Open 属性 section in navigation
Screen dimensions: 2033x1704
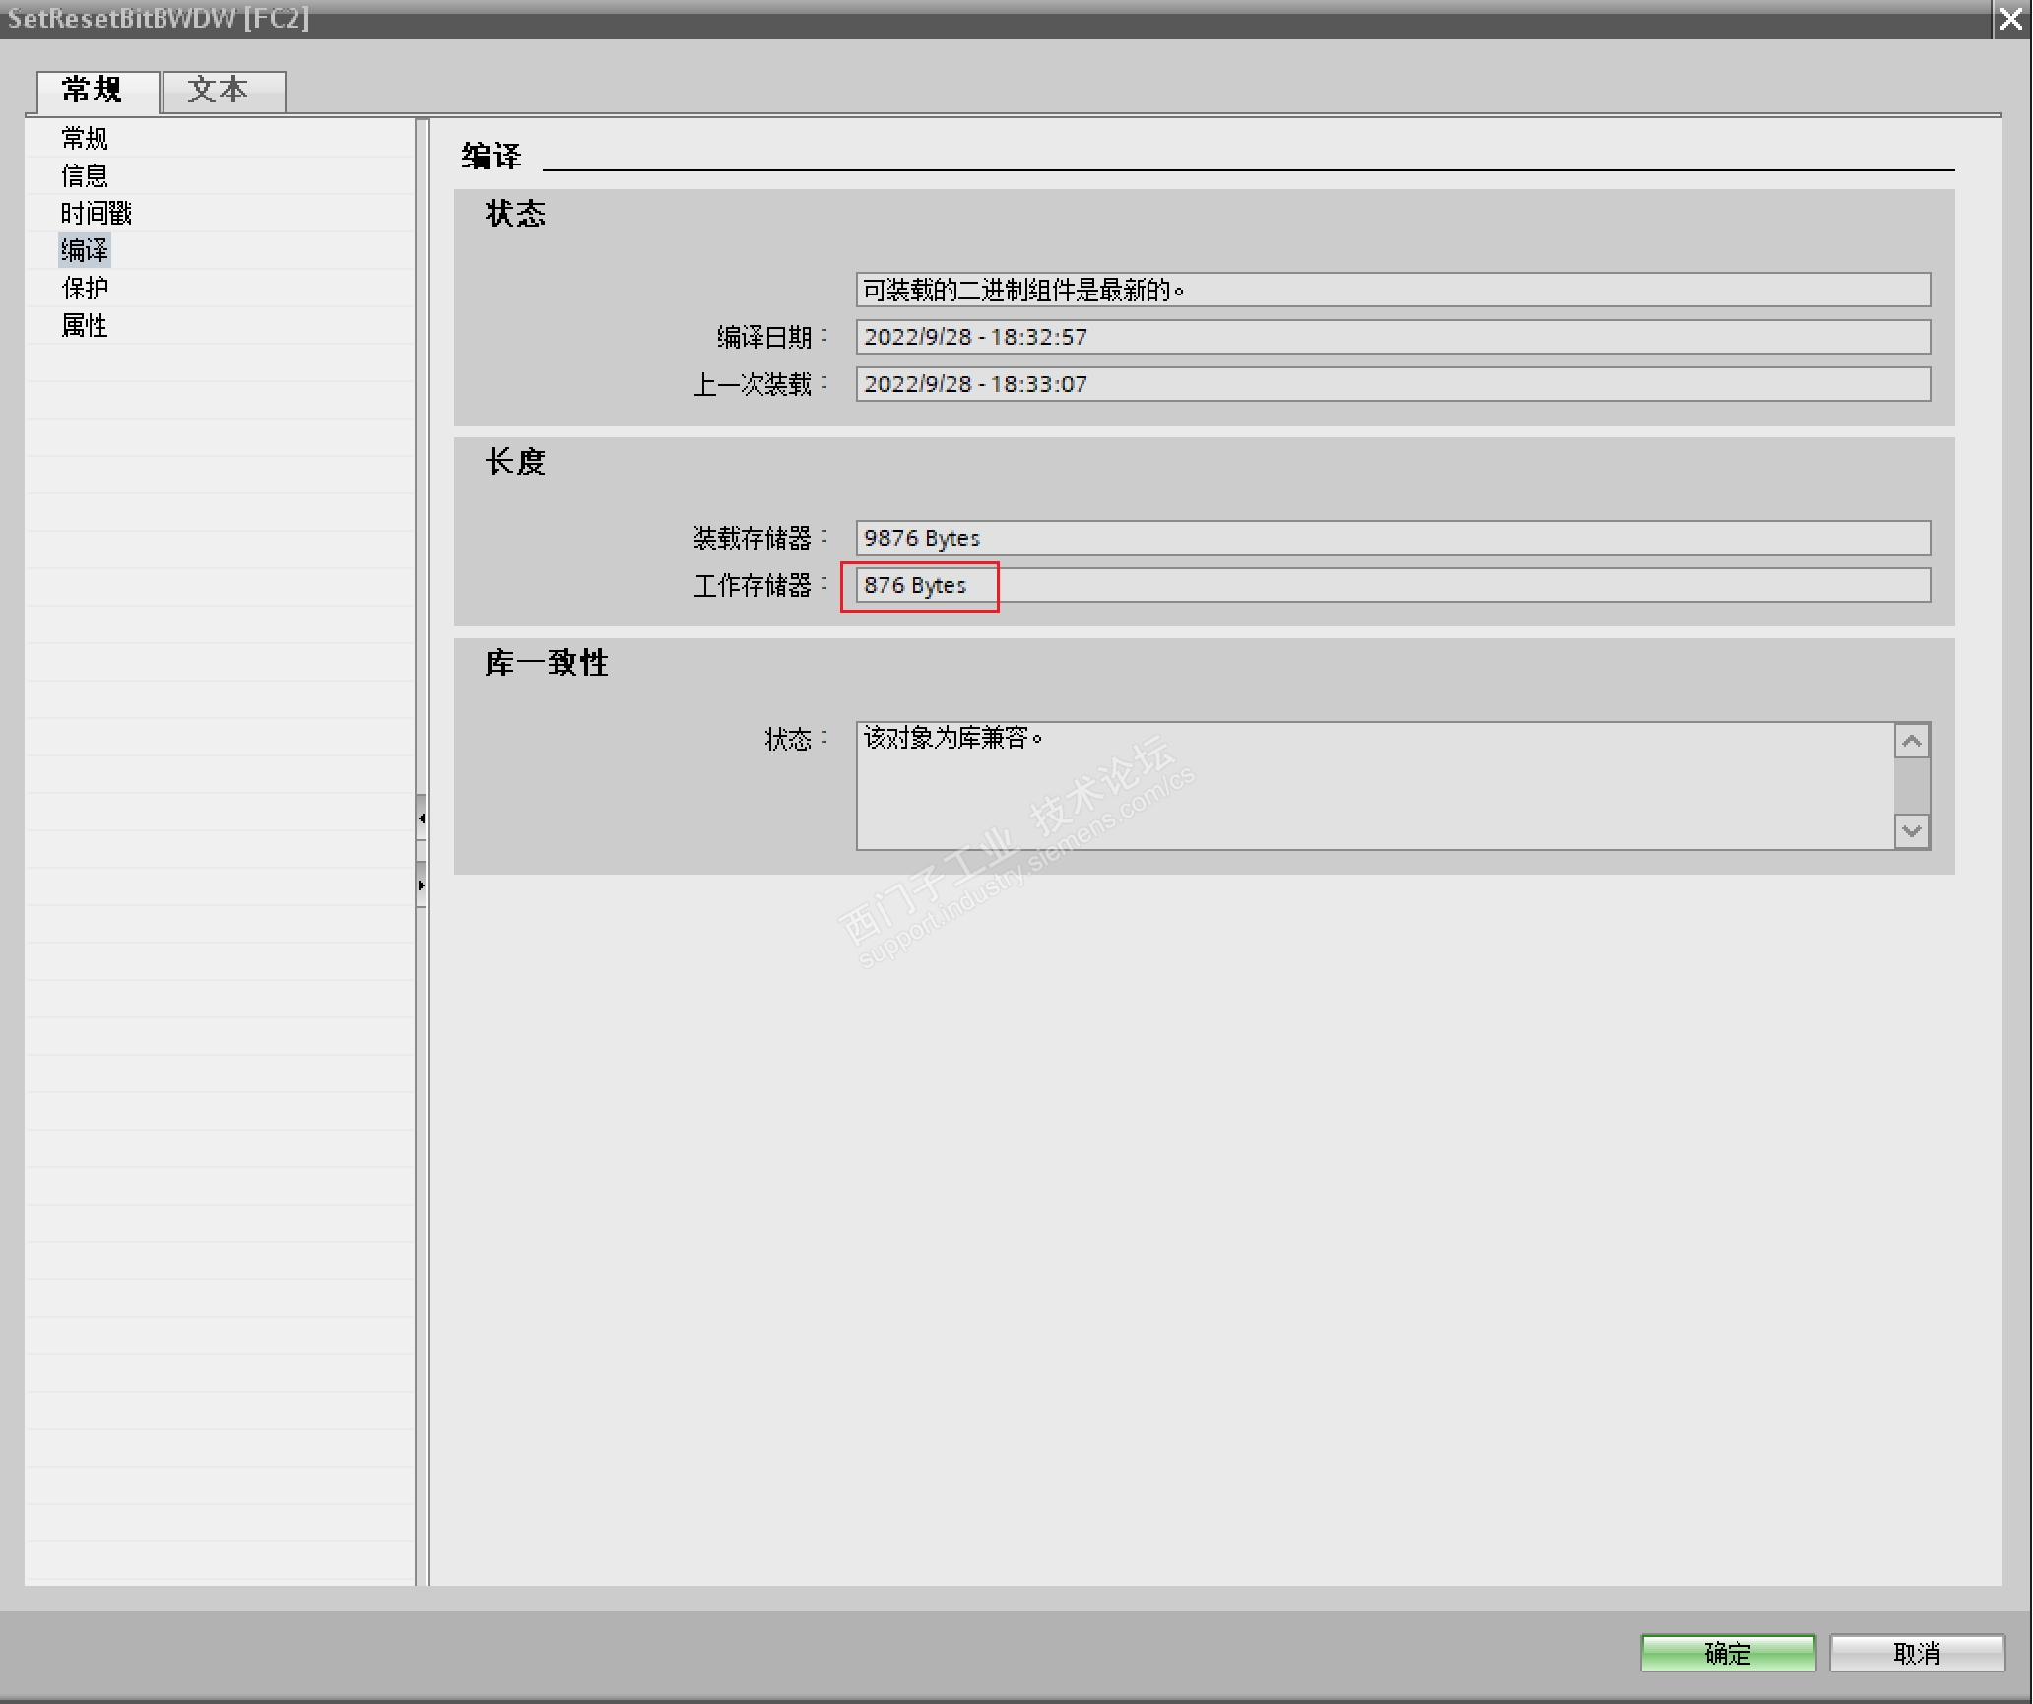coord(85,325)
